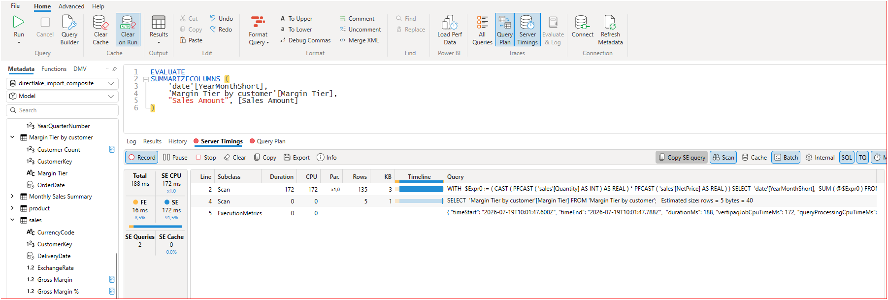Open the History tab
This screenshot has height=300, width=888.
click(x=178, y=141)
